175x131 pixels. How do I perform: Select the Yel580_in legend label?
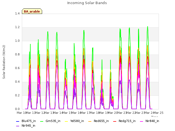pyautogui.click(x=77, y=121)
